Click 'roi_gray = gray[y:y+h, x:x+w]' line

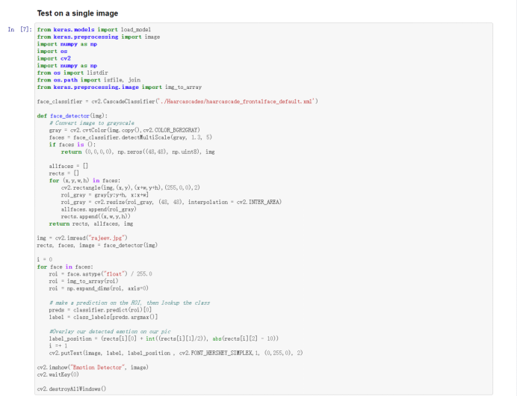(x=105, y=195)
